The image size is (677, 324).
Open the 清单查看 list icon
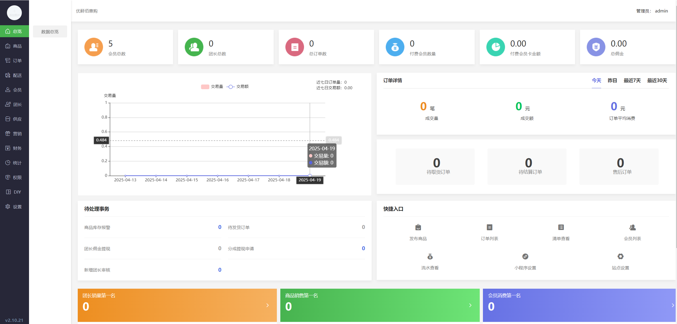coord(561,227)
